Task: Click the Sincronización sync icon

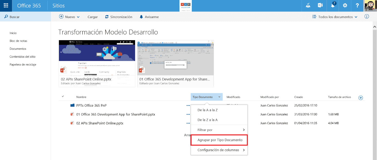Action: 107,17
